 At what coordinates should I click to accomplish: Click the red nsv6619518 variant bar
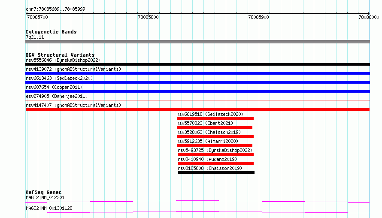215,118
